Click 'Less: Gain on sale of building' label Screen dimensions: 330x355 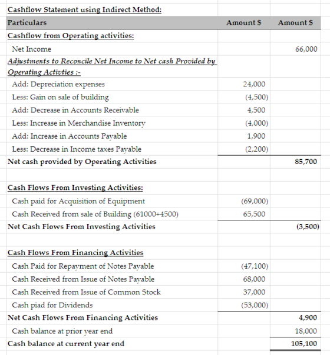click(60, 97)
